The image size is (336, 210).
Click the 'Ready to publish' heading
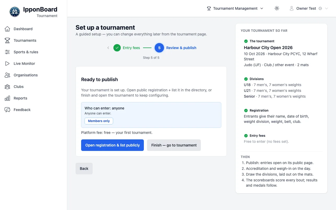(99, 80)
